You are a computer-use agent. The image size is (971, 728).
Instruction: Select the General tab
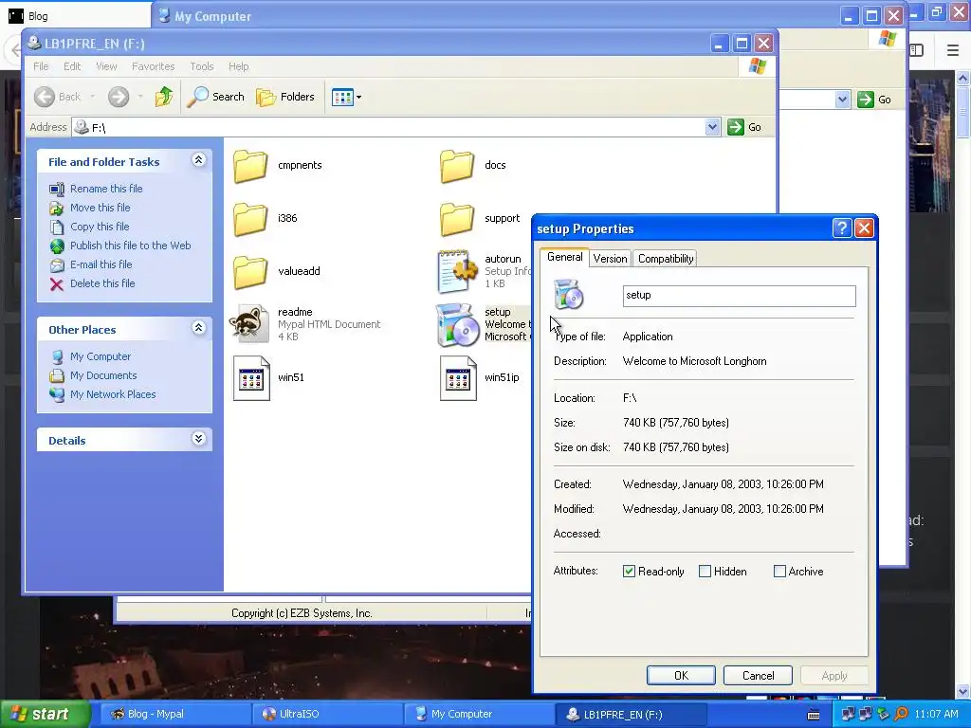564,257
